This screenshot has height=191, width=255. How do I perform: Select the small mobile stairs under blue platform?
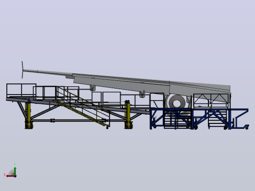pos(217,119)
